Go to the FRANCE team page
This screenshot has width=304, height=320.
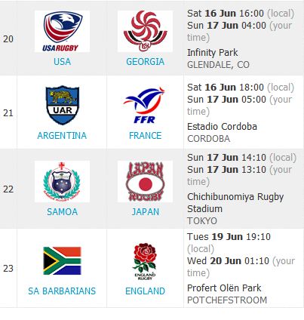click(x=145, y=136)
